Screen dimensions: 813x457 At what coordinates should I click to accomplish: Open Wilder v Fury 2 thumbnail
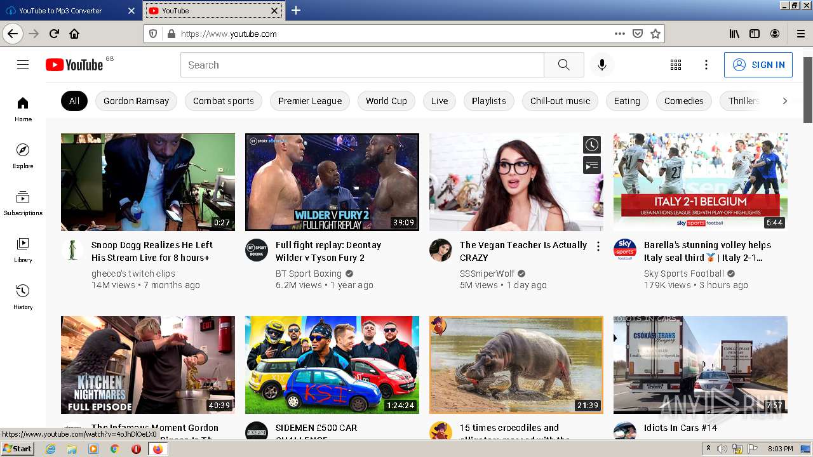[x=332, y=182]
